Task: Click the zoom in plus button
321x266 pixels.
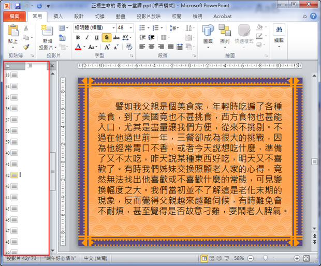Action: coord(296,258)
